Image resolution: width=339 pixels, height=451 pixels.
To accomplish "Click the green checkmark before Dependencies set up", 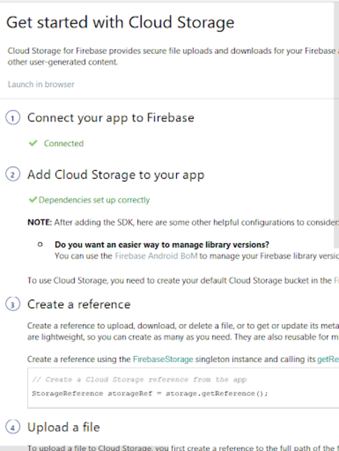I will point(33,200).
